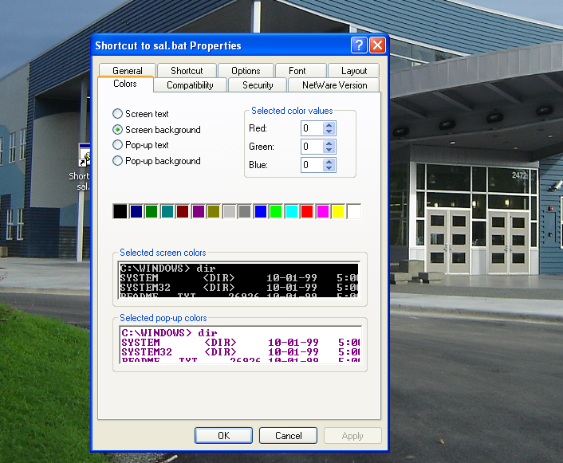Open the NetWare Version tab

pyautogui.click(x=334, y=85)
